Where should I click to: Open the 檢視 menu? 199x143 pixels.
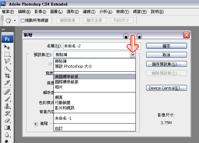point(123,12)
